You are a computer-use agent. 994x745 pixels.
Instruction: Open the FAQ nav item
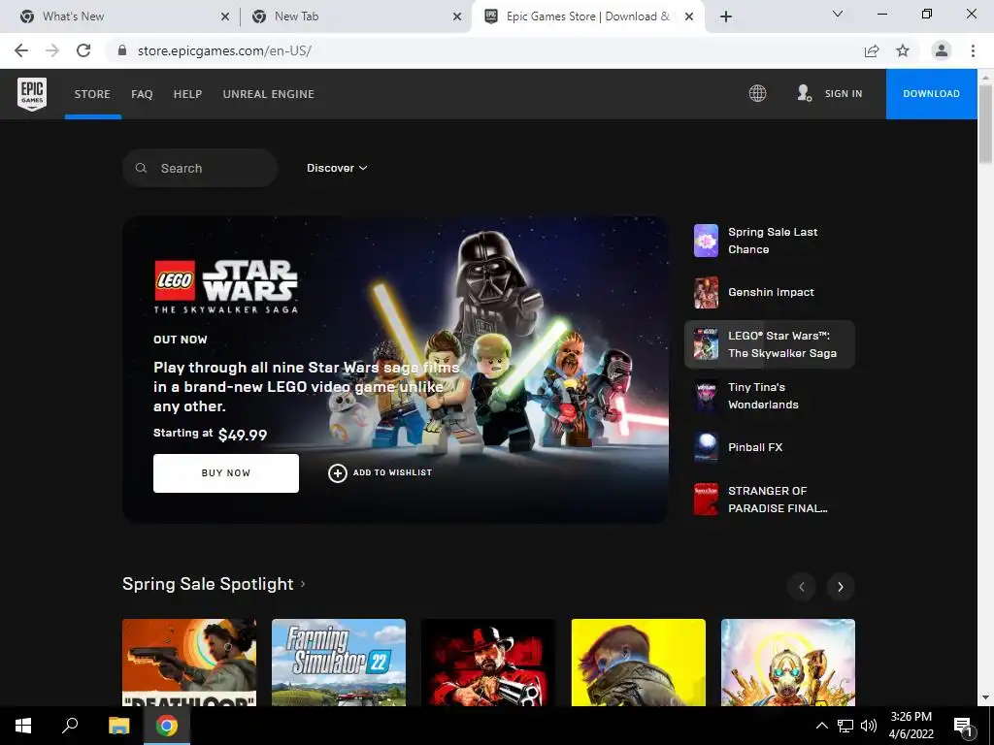point(142,94)
